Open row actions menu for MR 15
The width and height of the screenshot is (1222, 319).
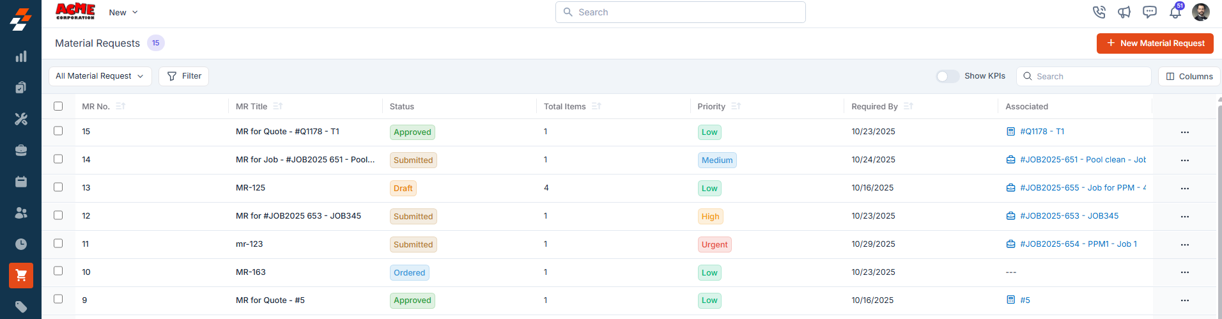click(1185, 132)
